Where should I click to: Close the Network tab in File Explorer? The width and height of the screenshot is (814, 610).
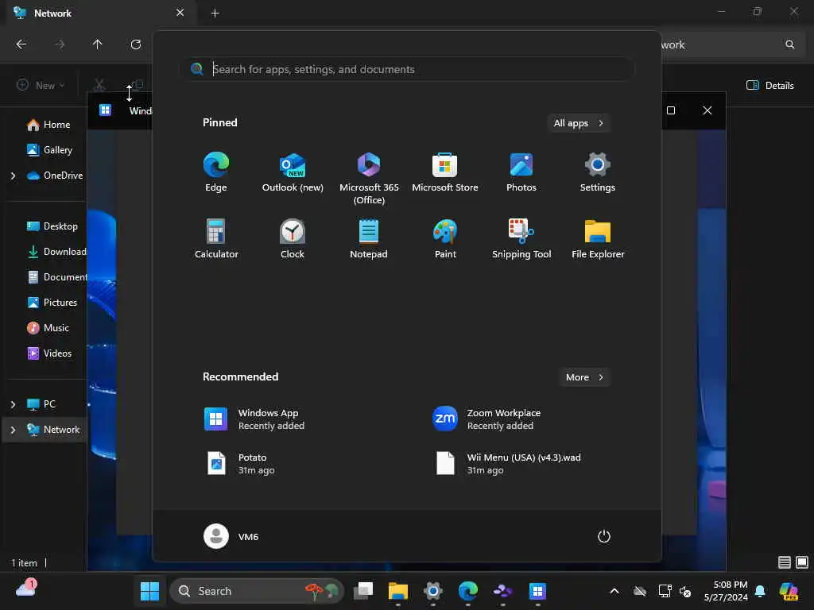180,13
